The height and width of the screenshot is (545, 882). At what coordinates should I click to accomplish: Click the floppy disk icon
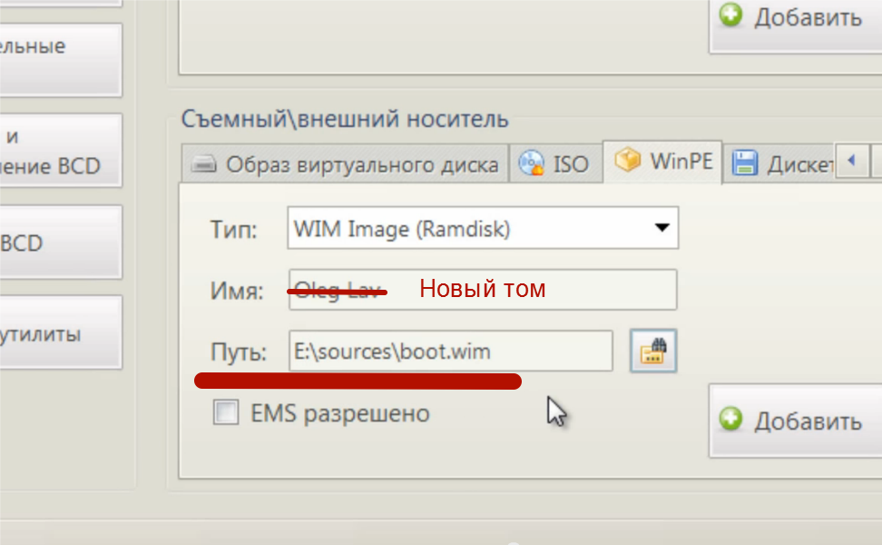pyautogui.click(x=745, y=163)
